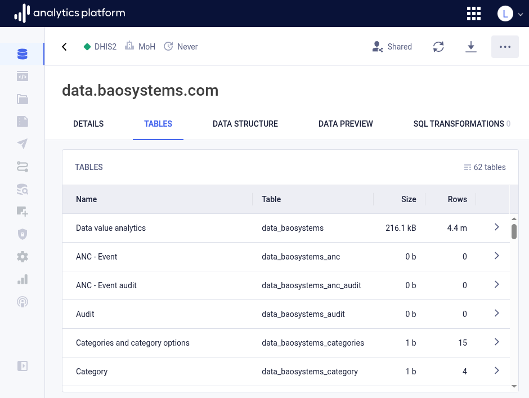The height and width of the screenshot is (398, 529).
Task: Open the database search sidebar icon
Action: (23, 189)
